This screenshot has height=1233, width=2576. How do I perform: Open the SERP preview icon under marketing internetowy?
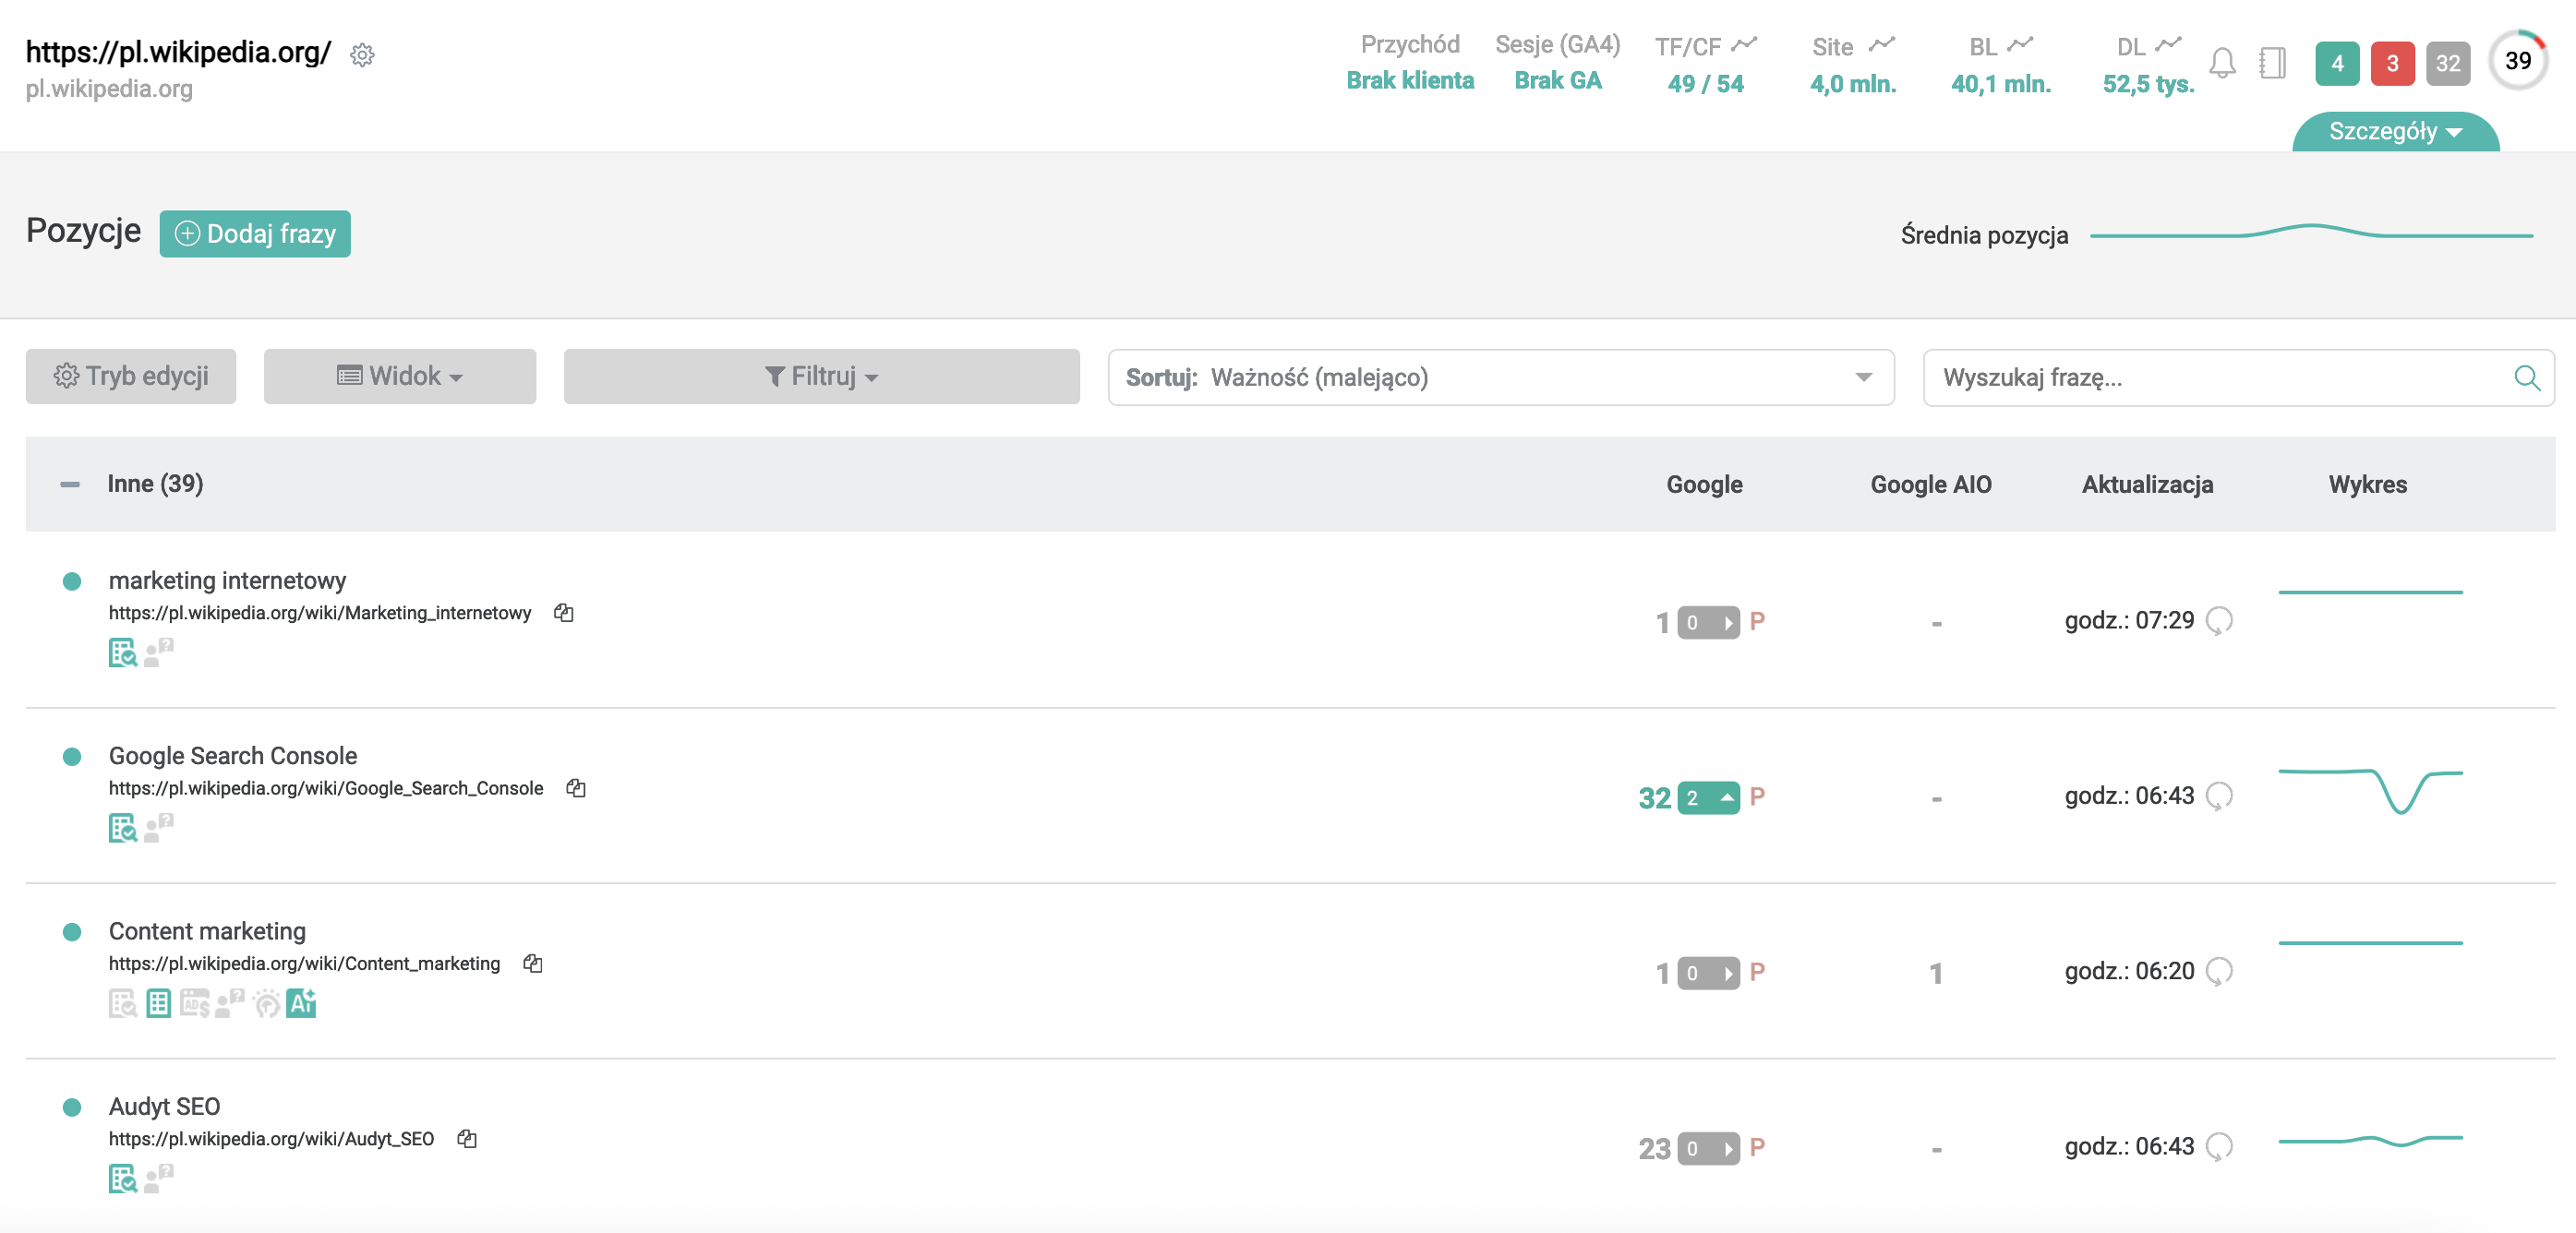(x=123, y=654)
